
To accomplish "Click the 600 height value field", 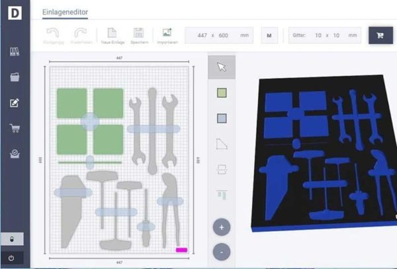I will point(224,36).
